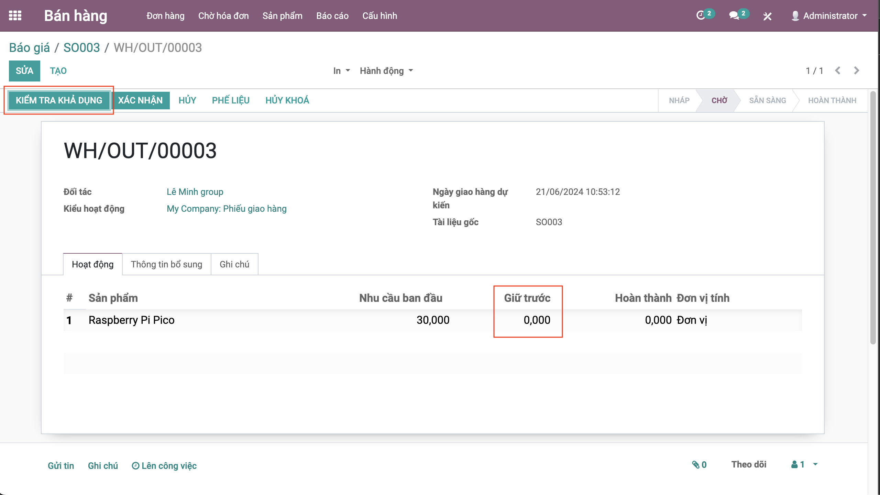Select the SẴN SÀNG status stage

tap(767, 100)
